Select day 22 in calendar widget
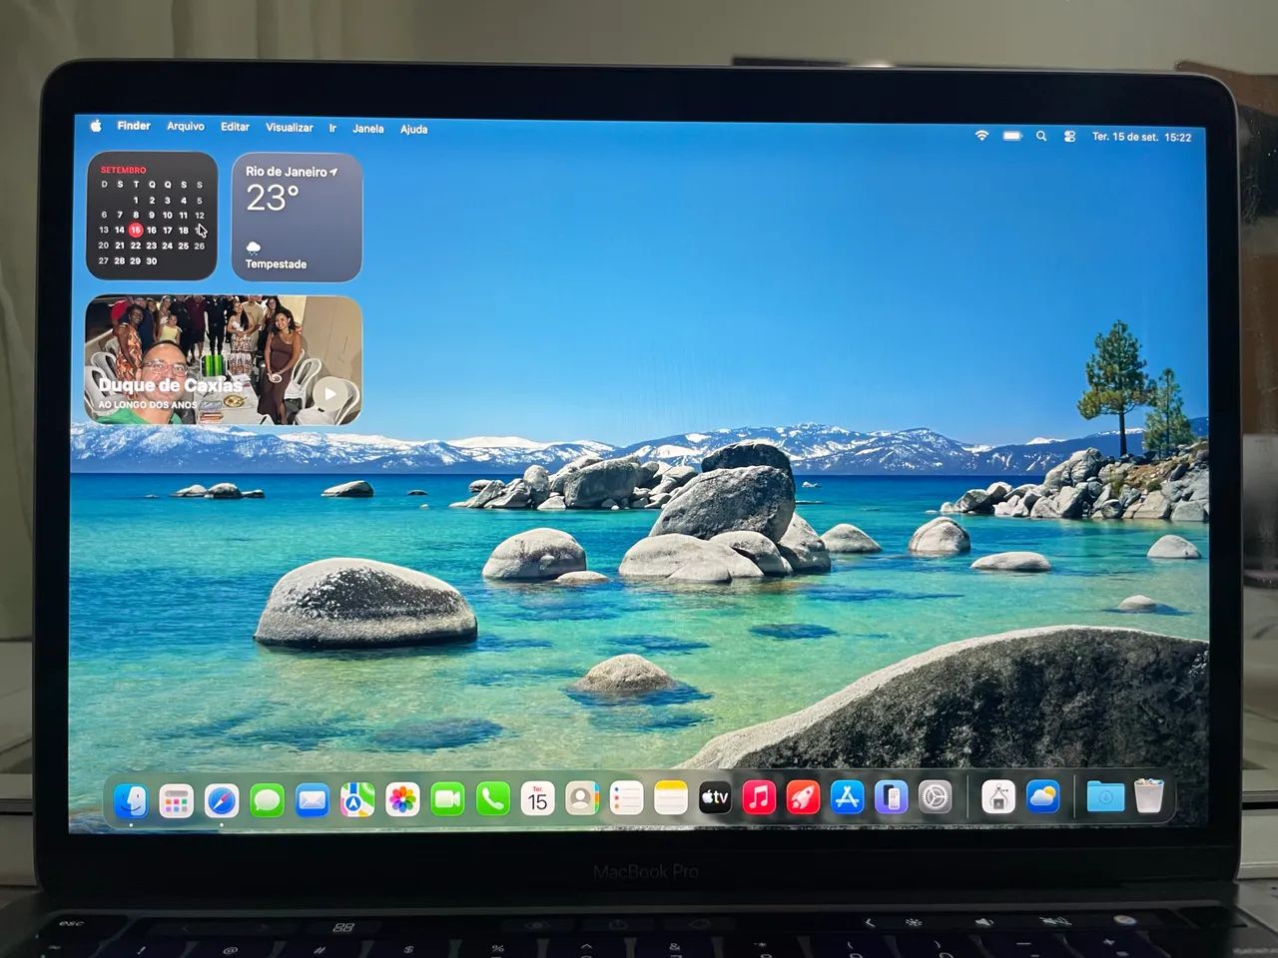 135,245
